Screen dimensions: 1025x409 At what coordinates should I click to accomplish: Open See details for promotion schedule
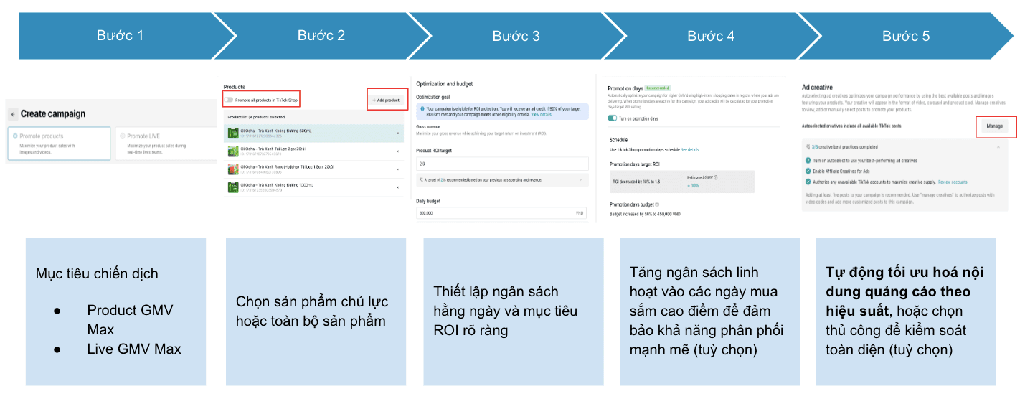(689, 150)
